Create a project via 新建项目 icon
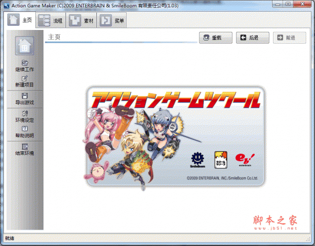315x246 pixels. click(25, 79)
